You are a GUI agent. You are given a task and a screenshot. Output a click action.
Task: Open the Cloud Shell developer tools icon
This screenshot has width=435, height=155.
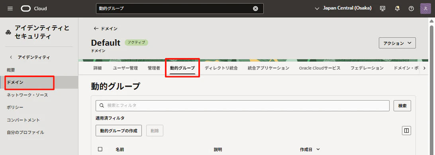(x=383, y=9)
